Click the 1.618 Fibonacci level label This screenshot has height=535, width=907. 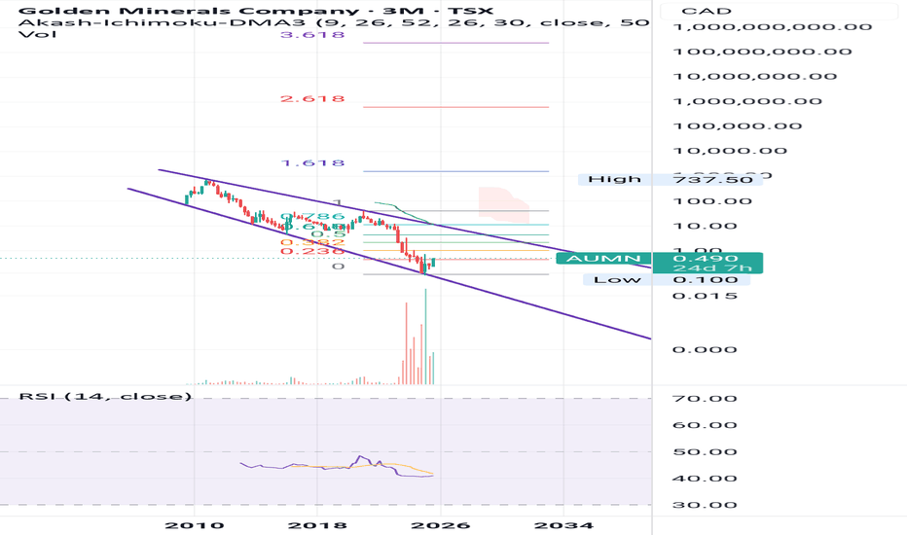[x=312, y=163]
